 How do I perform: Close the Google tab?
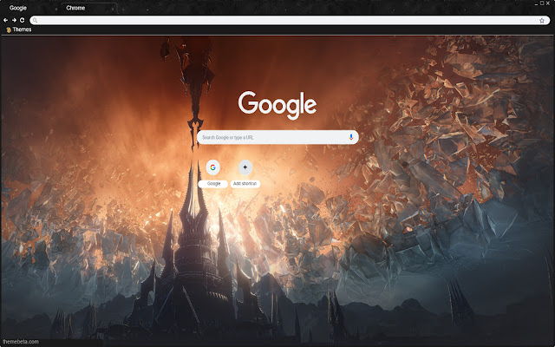pos(55,10)
